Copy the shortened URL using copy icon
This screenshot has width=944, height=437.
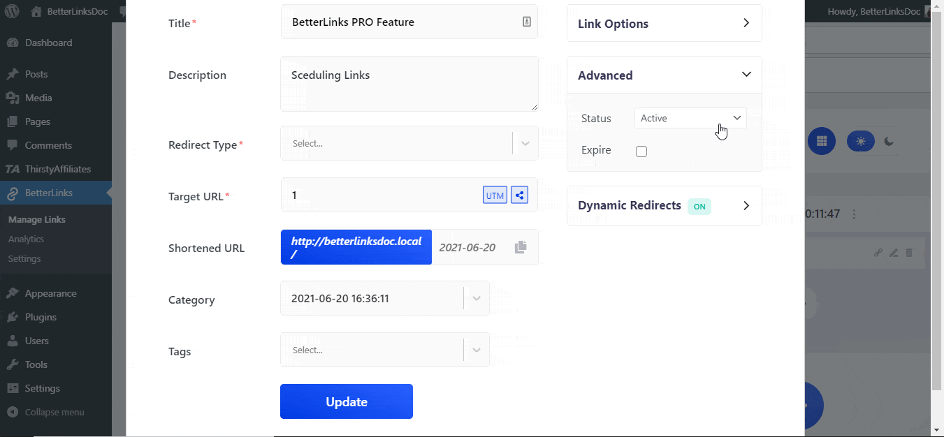(x=520, y=246)
